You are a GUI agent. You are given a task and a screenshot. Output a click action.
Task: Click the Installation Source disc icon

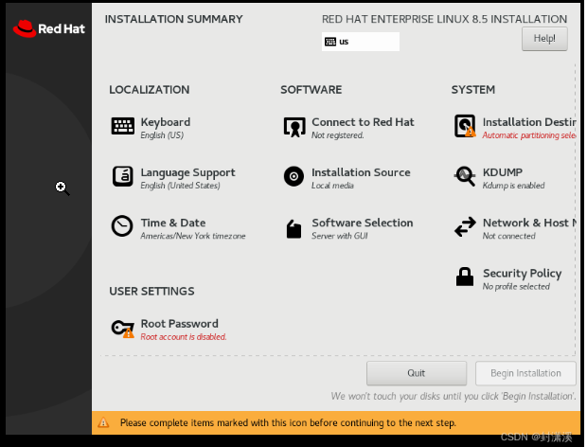pyautogui.click(x=294, y=176)
